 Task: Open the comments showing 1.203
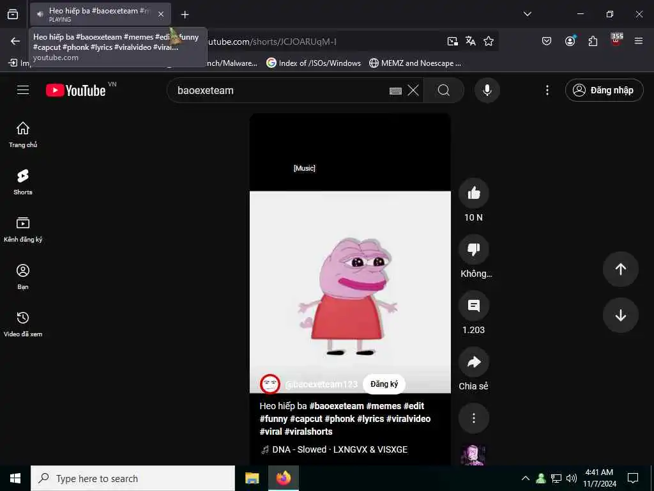[x=474, y=306]
